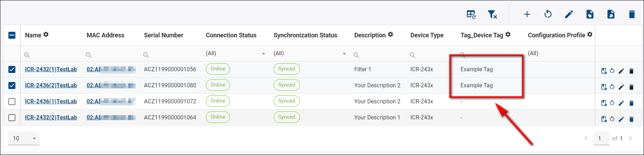Uncheck the ICR-2432(1)TestLab row checkbox
This screenshot has width=644, height=155.
(x=12, y=69)
